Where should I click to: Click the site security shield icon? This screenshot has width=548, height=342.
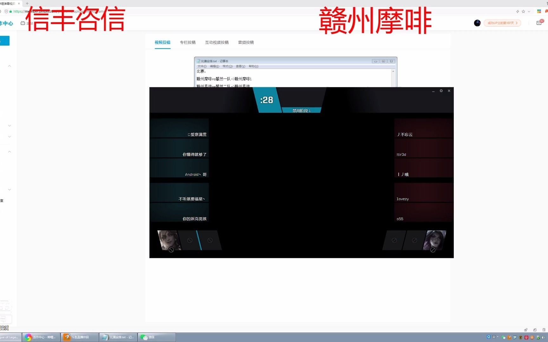coord(6,11)
